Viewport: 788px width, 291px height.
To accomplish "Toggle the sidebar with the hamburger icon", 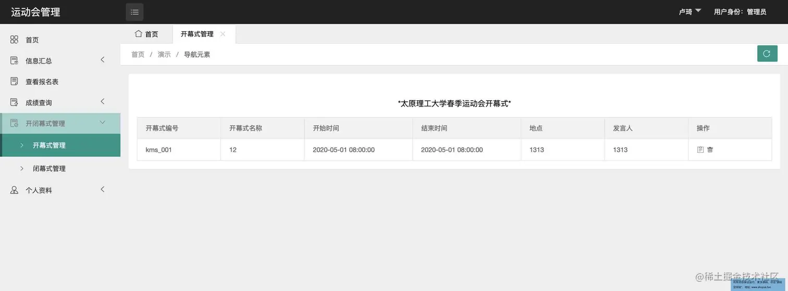I will point(134,12).
